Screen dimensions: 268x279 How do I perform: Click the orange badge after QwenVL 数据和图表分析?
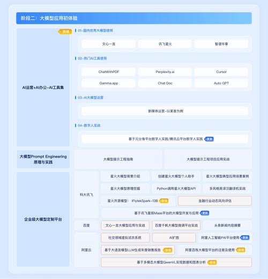[x=212, y=262]
